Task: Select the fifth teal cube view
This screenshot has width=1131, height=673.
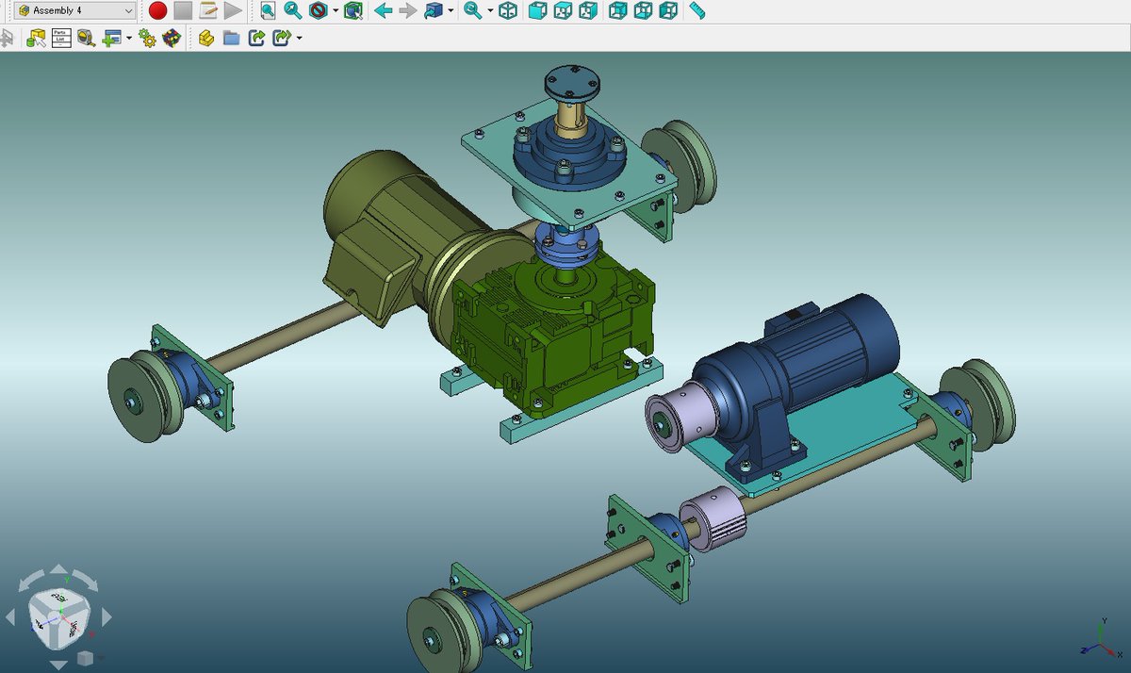Action: click(643, 11)
